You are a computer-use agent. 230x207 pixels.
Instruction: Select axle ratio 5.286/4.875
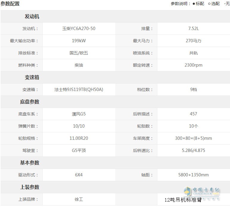click(193, 150)
